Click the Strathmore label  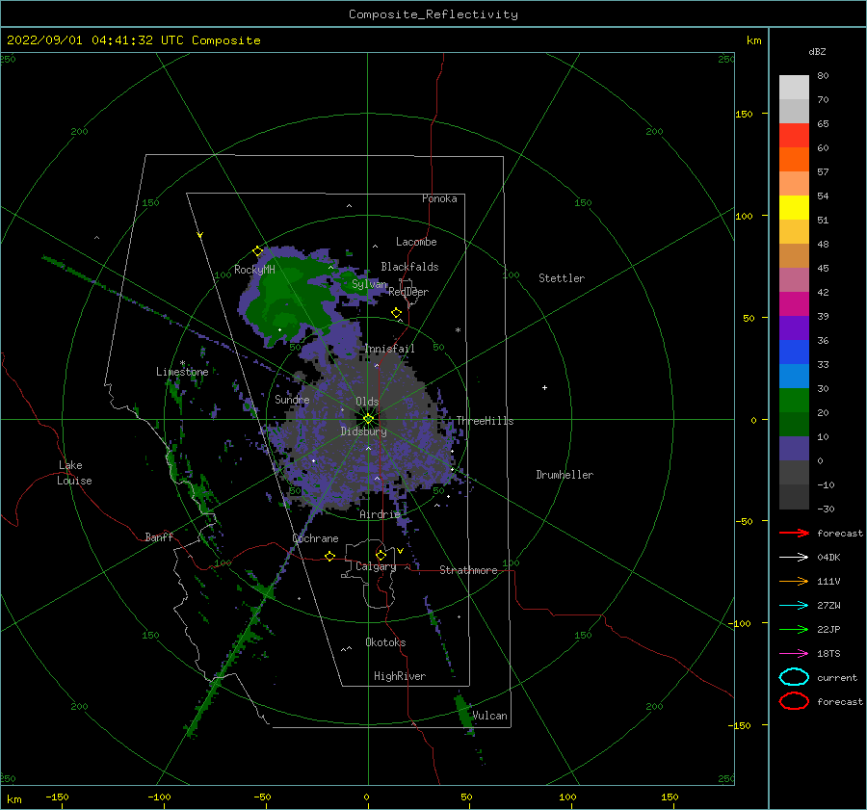click(x=468, y=570)
